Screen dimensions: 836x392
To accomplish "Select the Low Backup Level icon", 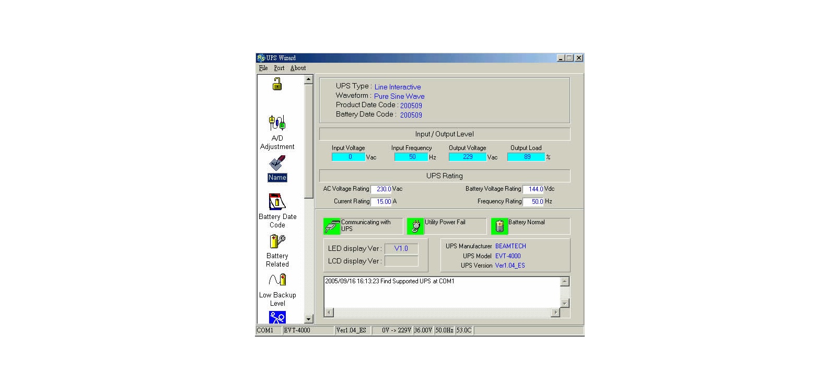I will coord(277,281).
